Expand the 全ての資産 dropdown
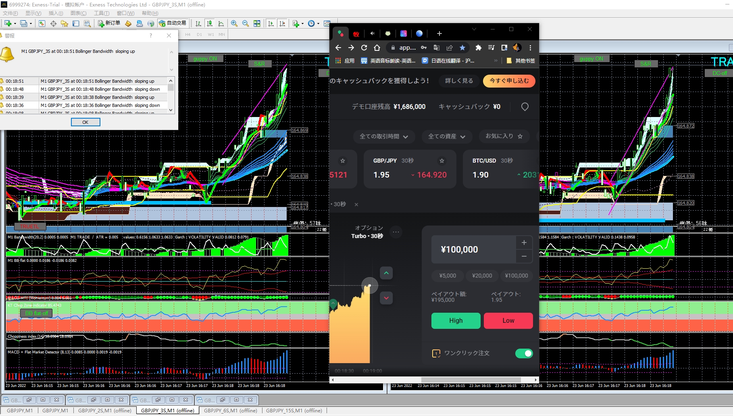The width and height of the screenshot is (733, 416). tap(447, 136)
